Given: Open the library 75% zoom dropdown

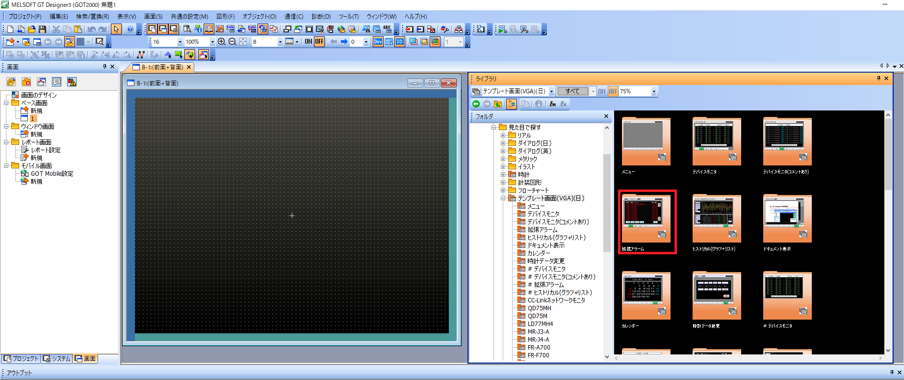Looking at the screenshot, I should [653, 91].
